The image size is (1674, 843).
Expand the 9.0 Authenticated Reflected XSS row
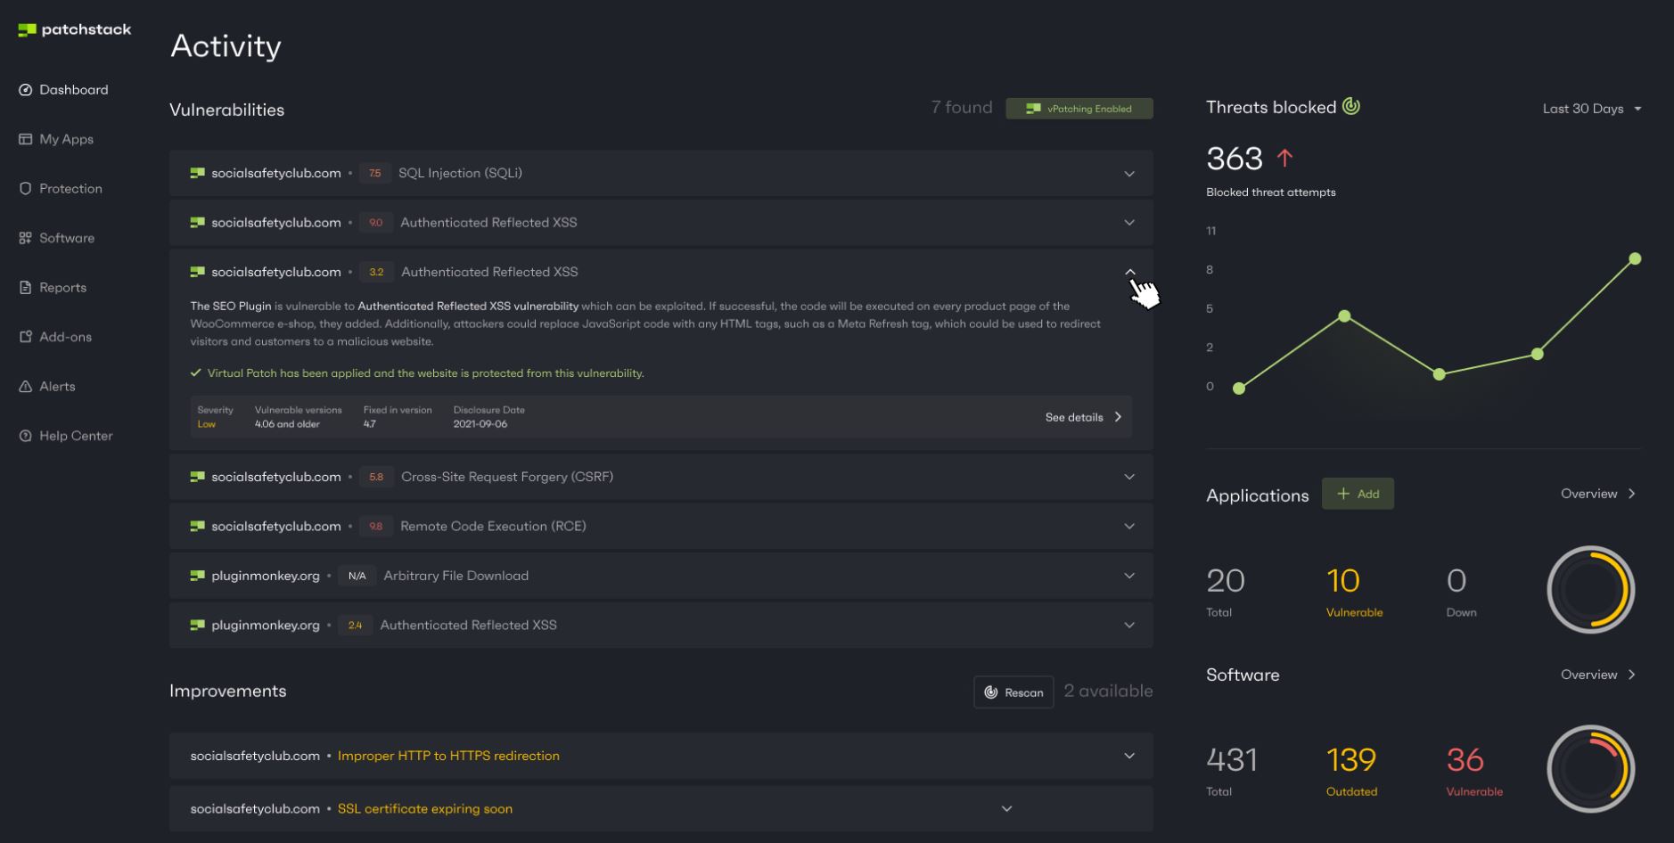(x=1129, y=223)
